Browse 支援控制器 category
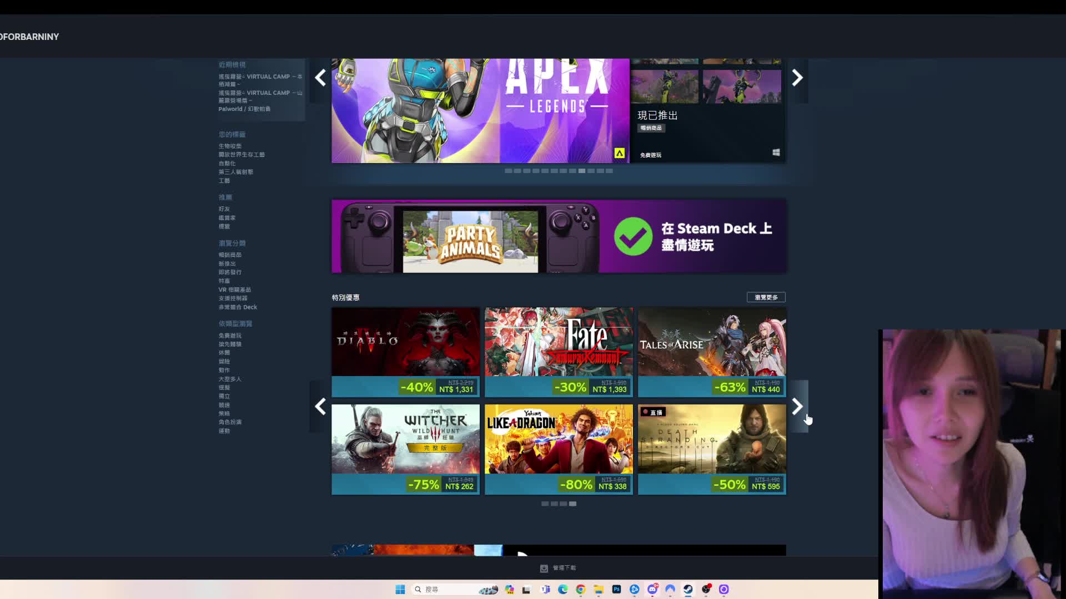The image size is (1066, 599). 233,298
